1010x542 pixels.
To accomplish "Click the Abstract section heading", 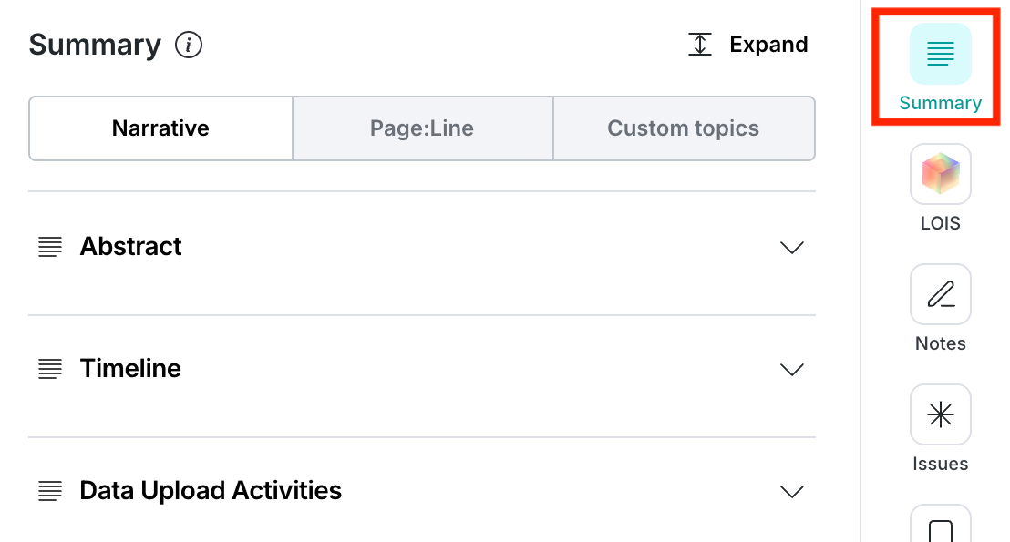I will click(x=130, y=247).
